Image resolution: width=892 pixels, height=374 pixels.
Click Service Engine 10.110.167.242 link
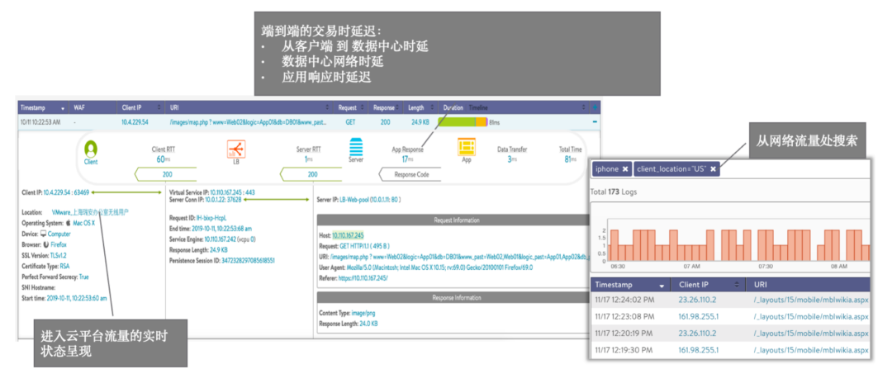click(x=222, y=239)
